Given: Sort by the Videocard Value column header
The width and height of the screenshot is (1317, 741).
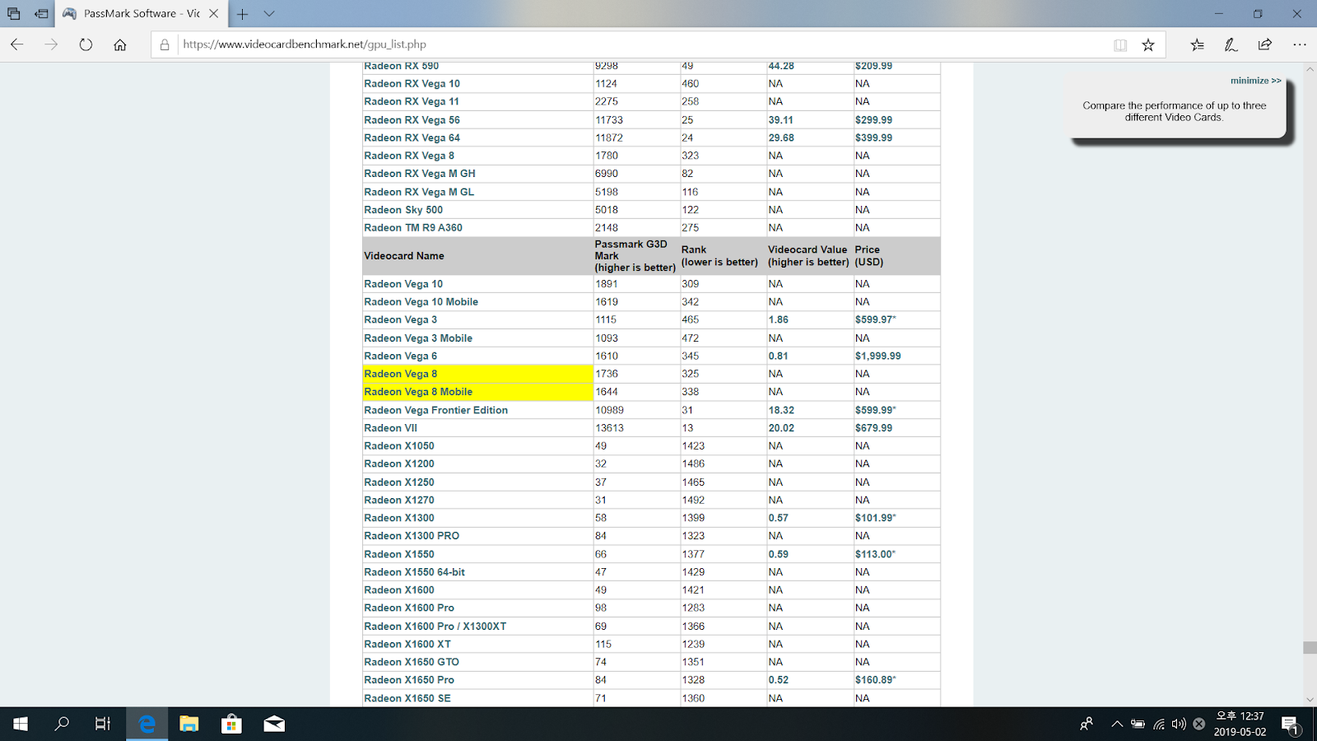Looking at the screenshot, I should (x=808, y=256).
